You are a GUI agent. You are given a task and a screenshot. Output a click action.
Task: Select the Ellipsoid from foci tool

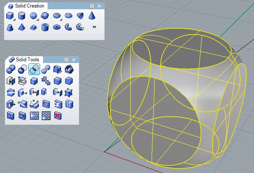[x=69, y=16]
